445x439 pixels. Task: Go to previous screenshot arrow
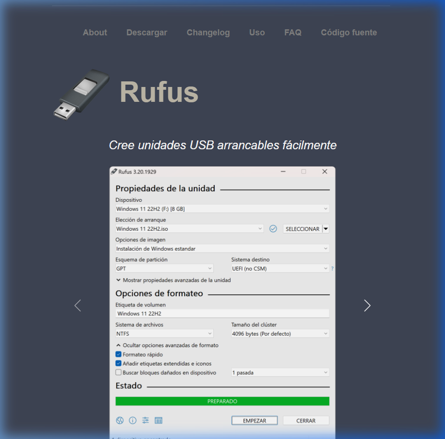tap(78, 306)
